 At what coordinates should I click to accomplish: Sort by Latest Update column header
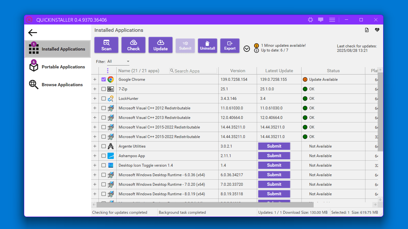(x=279, y=71)
